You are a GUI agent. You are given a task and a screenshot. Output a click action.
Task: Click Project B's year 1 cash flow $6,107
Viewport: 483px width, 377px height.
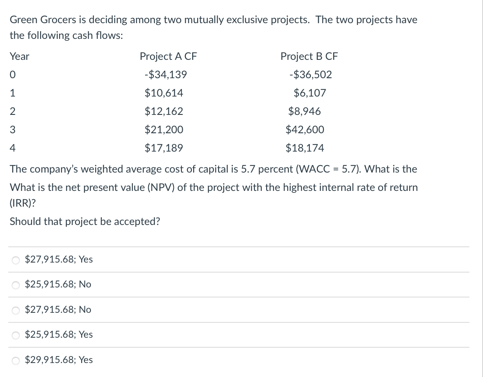point(309,93)
